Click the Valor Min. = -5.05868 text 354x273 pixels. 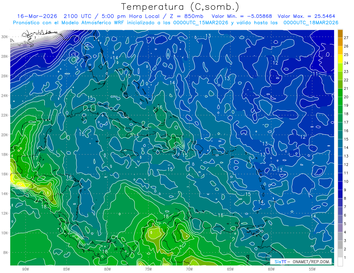tap(242, 16)
